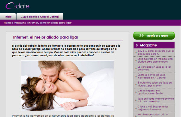
Task: Click the article title Internet, el mejor aliado para ligar
Action: (46, 37)
